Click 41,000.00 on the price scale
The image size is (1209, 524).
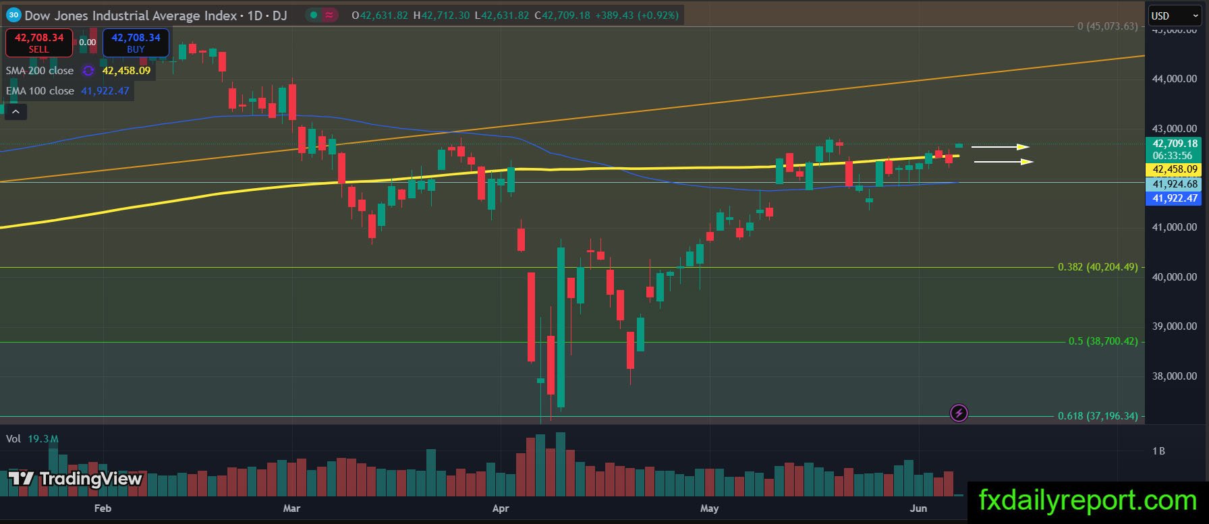point(1175,227)
